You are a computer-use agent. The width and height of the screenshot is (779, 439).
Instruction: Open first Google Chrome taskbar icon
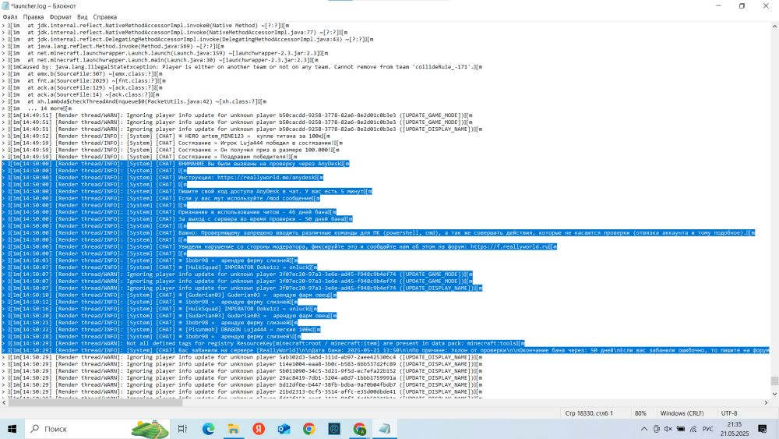tap(309, 429)
